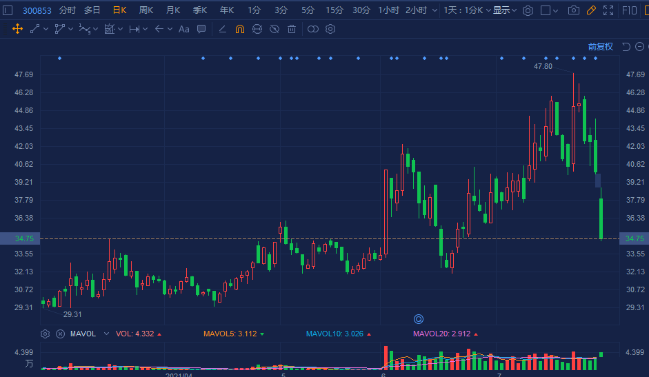Open F10 company info
The width and height of the screenshot is (649, 377).
(x=630, y=10)
